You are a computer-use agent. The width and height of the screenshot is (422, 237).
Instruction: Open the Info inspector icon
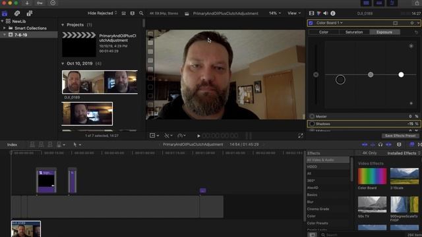point(333,13)
